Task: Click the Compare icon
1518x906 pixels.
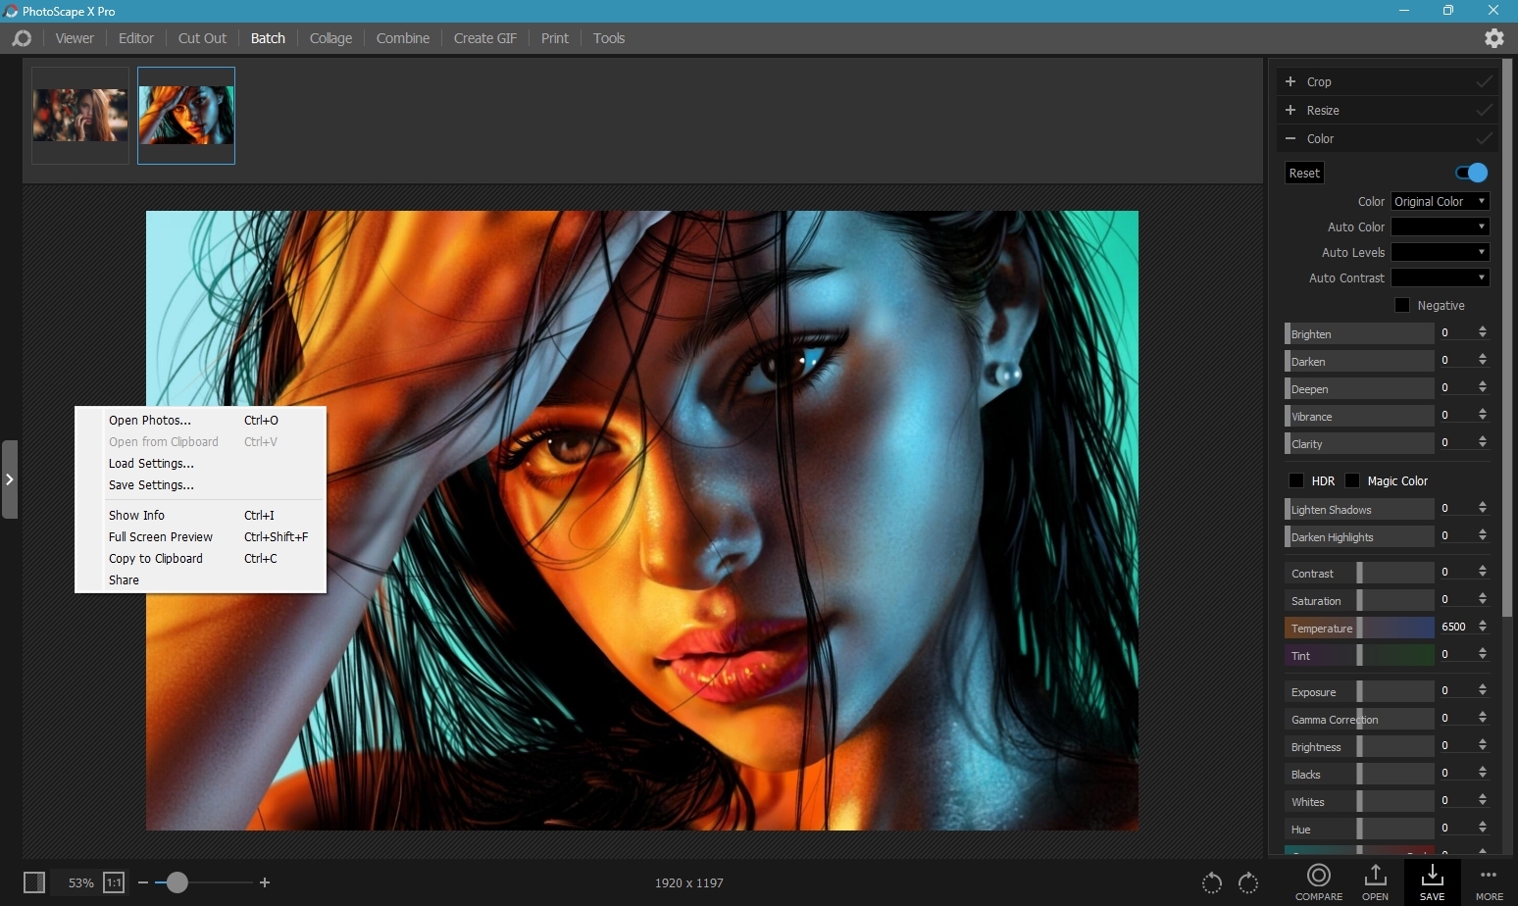Action: coord(1318,876)
